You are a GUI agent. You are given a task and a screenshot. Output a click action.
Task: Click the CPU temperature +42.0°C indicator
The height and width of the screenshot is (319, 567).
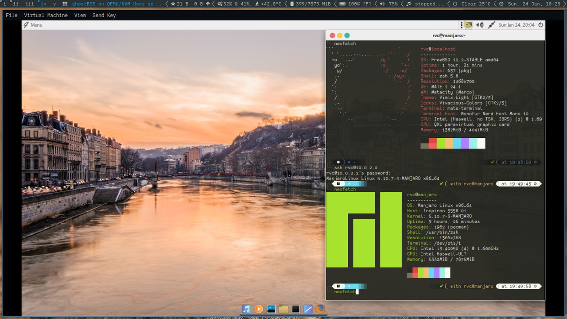pyautogui.click(x=268, y=4)
